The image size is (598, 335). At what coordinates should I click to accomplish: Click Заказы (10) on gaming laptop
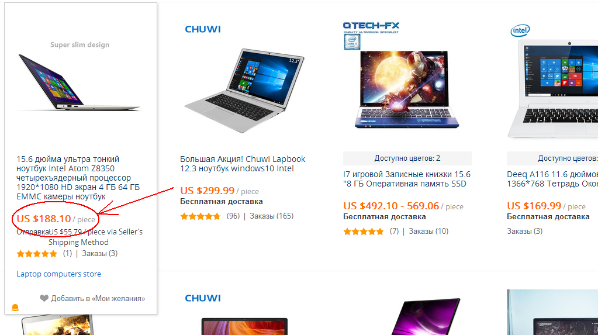(428, 231)
